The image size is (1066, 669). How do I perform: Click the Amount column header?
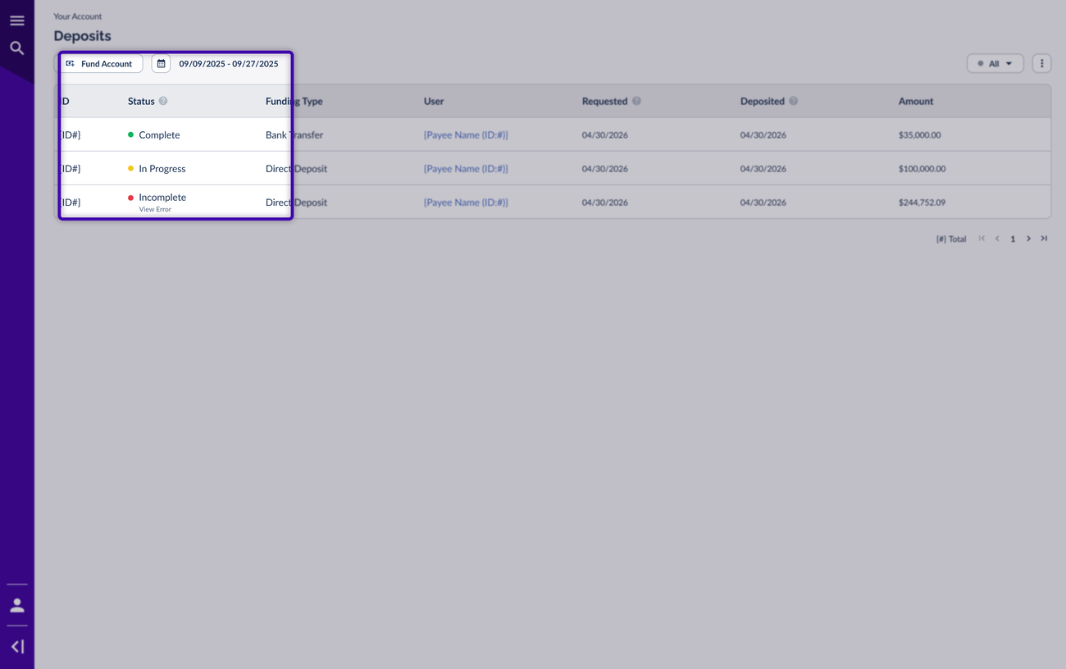coord(916,102)
